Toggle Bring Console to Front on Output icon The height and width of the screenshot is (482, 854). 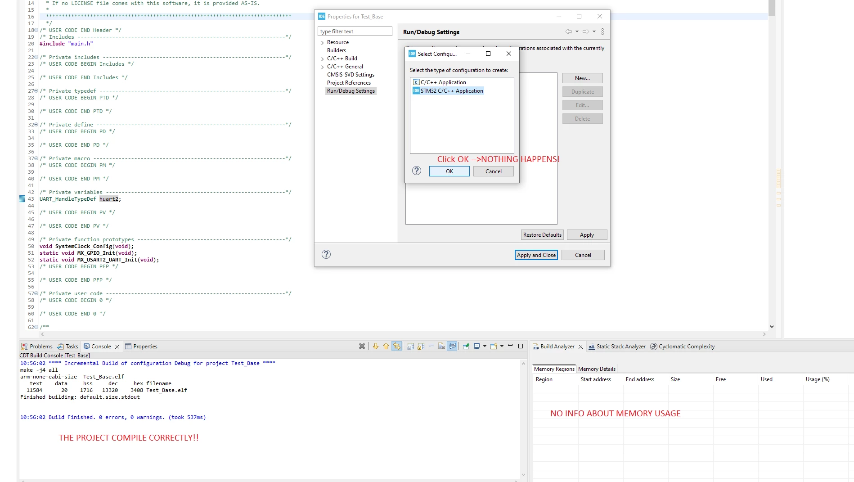[453, 346]
